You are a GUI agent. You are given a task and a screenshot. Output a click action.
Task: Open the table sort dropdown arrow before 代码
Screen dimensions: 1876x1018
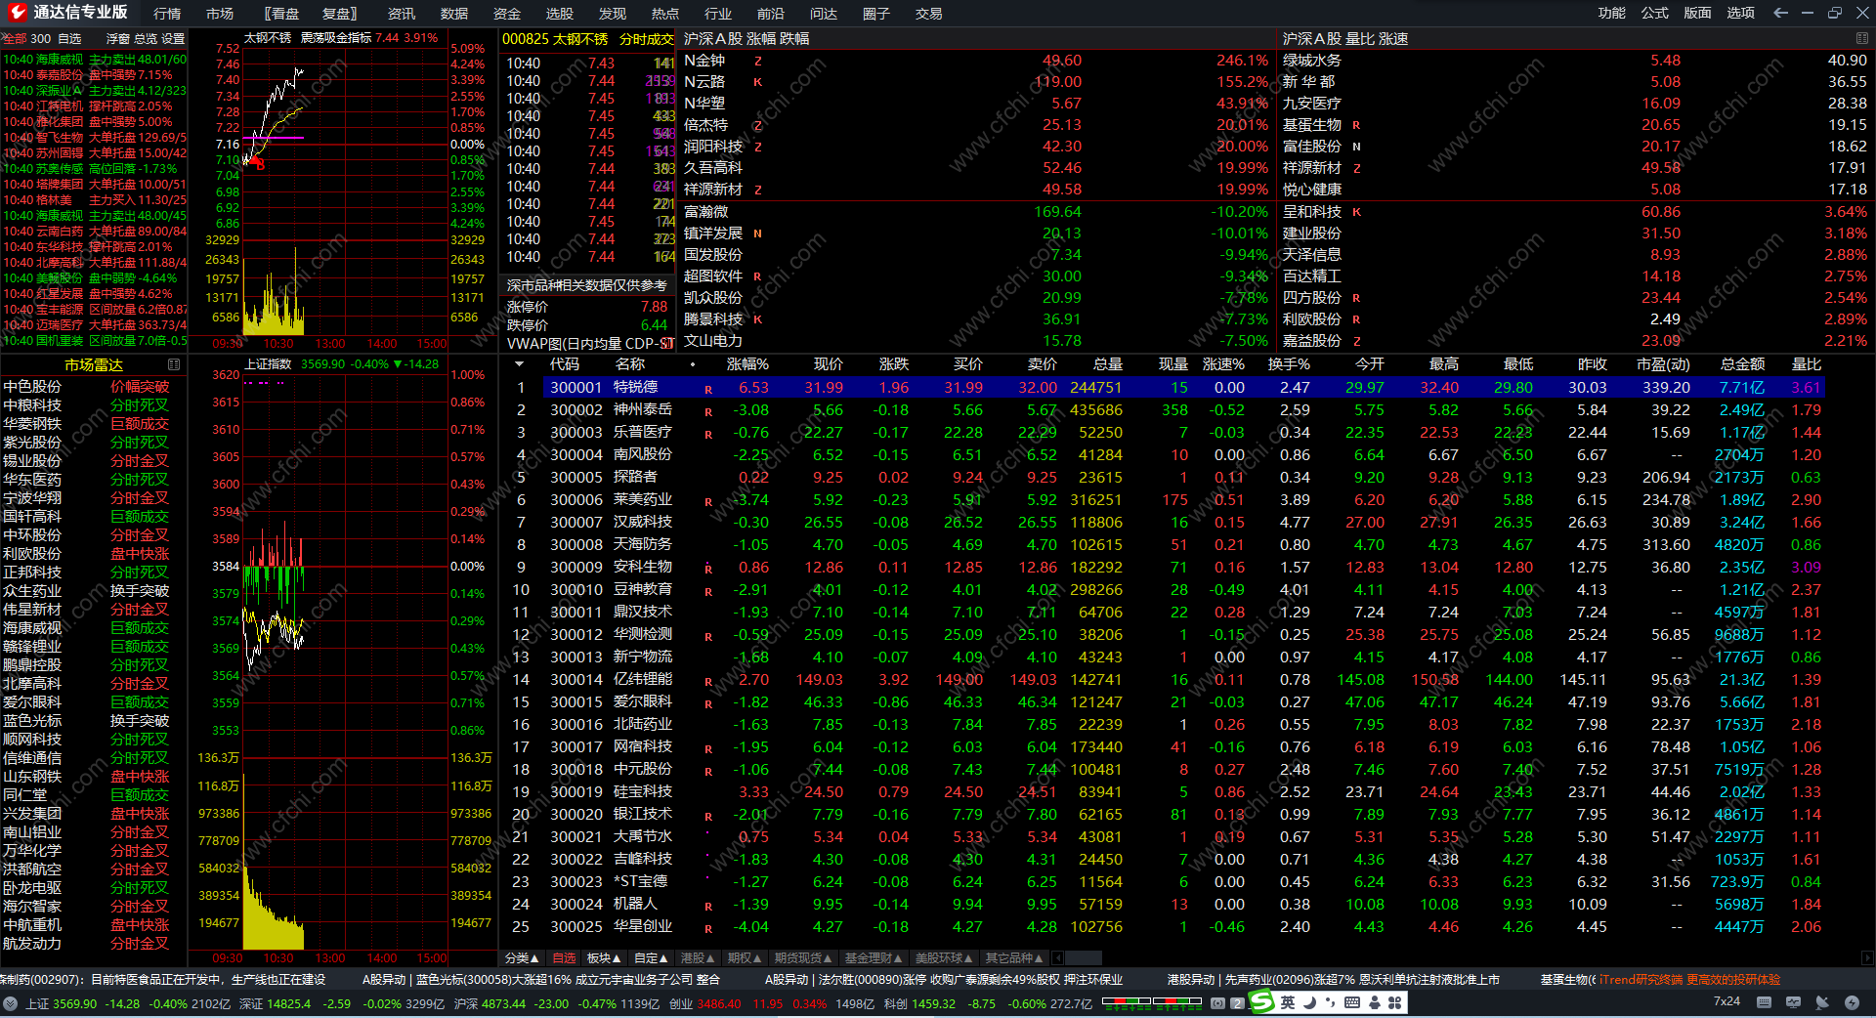(x=519, y=364)
